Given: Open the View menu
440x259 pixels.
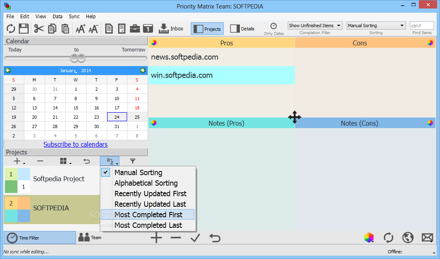Looking at the screenshot, I should click(41, 17).
